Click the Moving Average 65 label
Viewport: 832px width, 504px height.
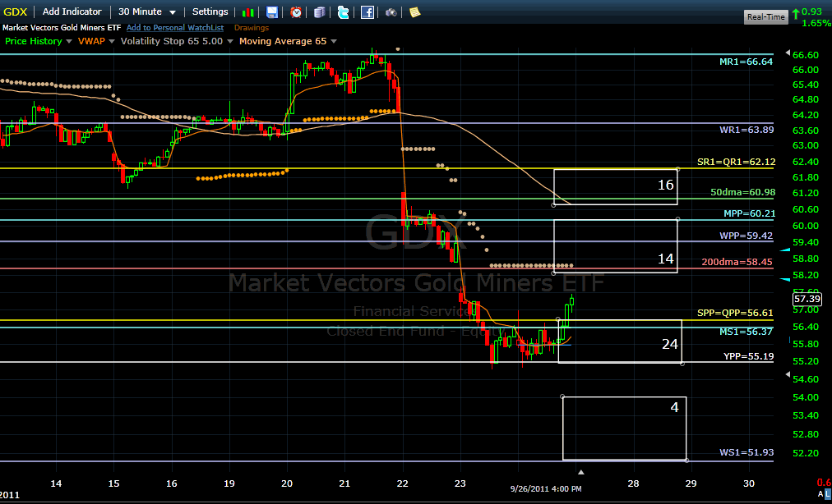(283, 41)
